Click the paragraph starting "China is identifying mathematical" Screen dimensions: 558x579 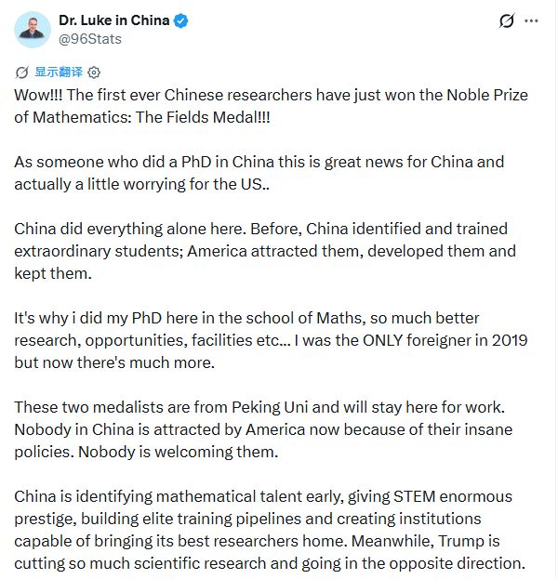pyautogui.click(x=270, y=530)
